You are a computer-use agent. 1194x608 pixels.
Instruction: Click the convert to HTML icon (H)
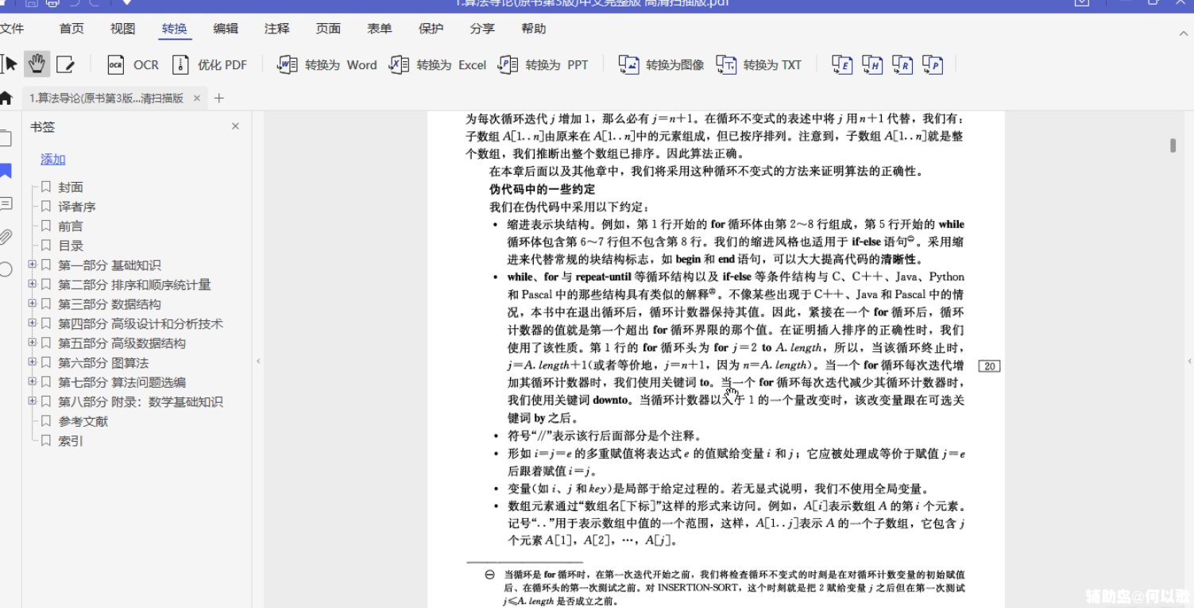pos(872,64)
